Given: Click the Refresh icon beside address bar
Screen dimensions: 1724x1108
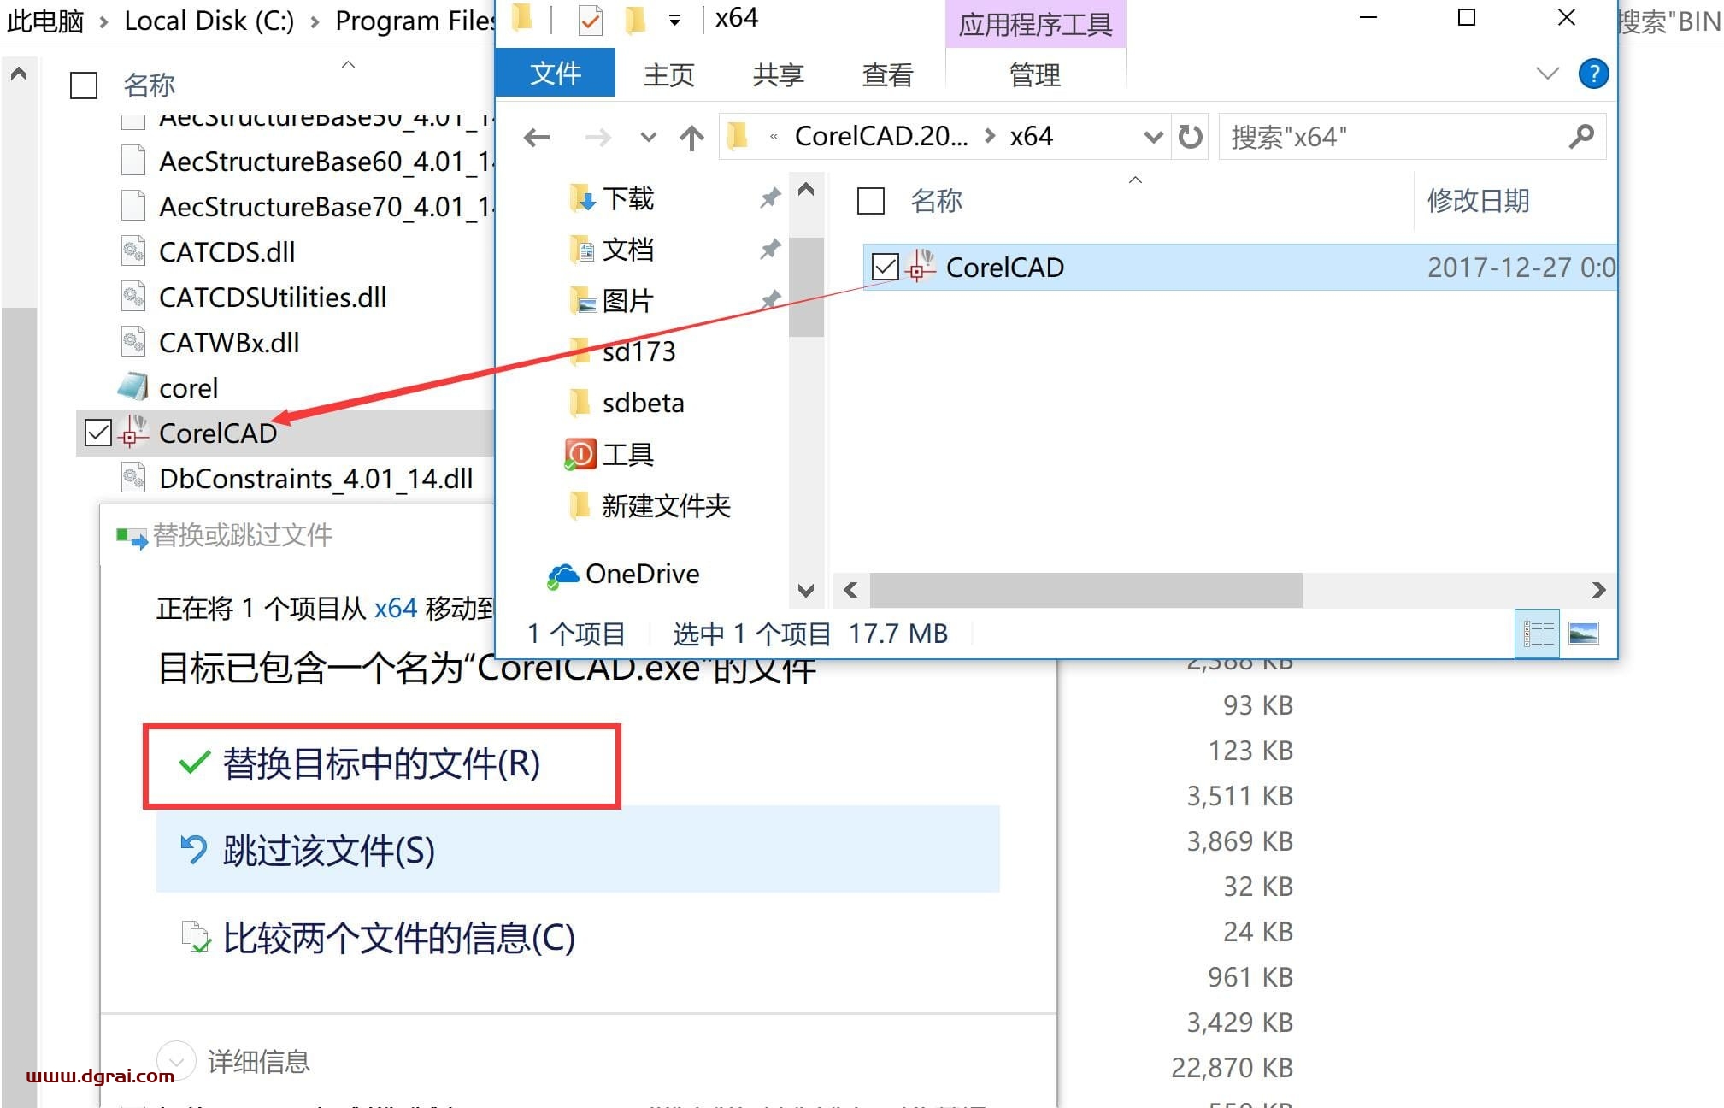Looking at the screenshot, I should [1190, 137].
